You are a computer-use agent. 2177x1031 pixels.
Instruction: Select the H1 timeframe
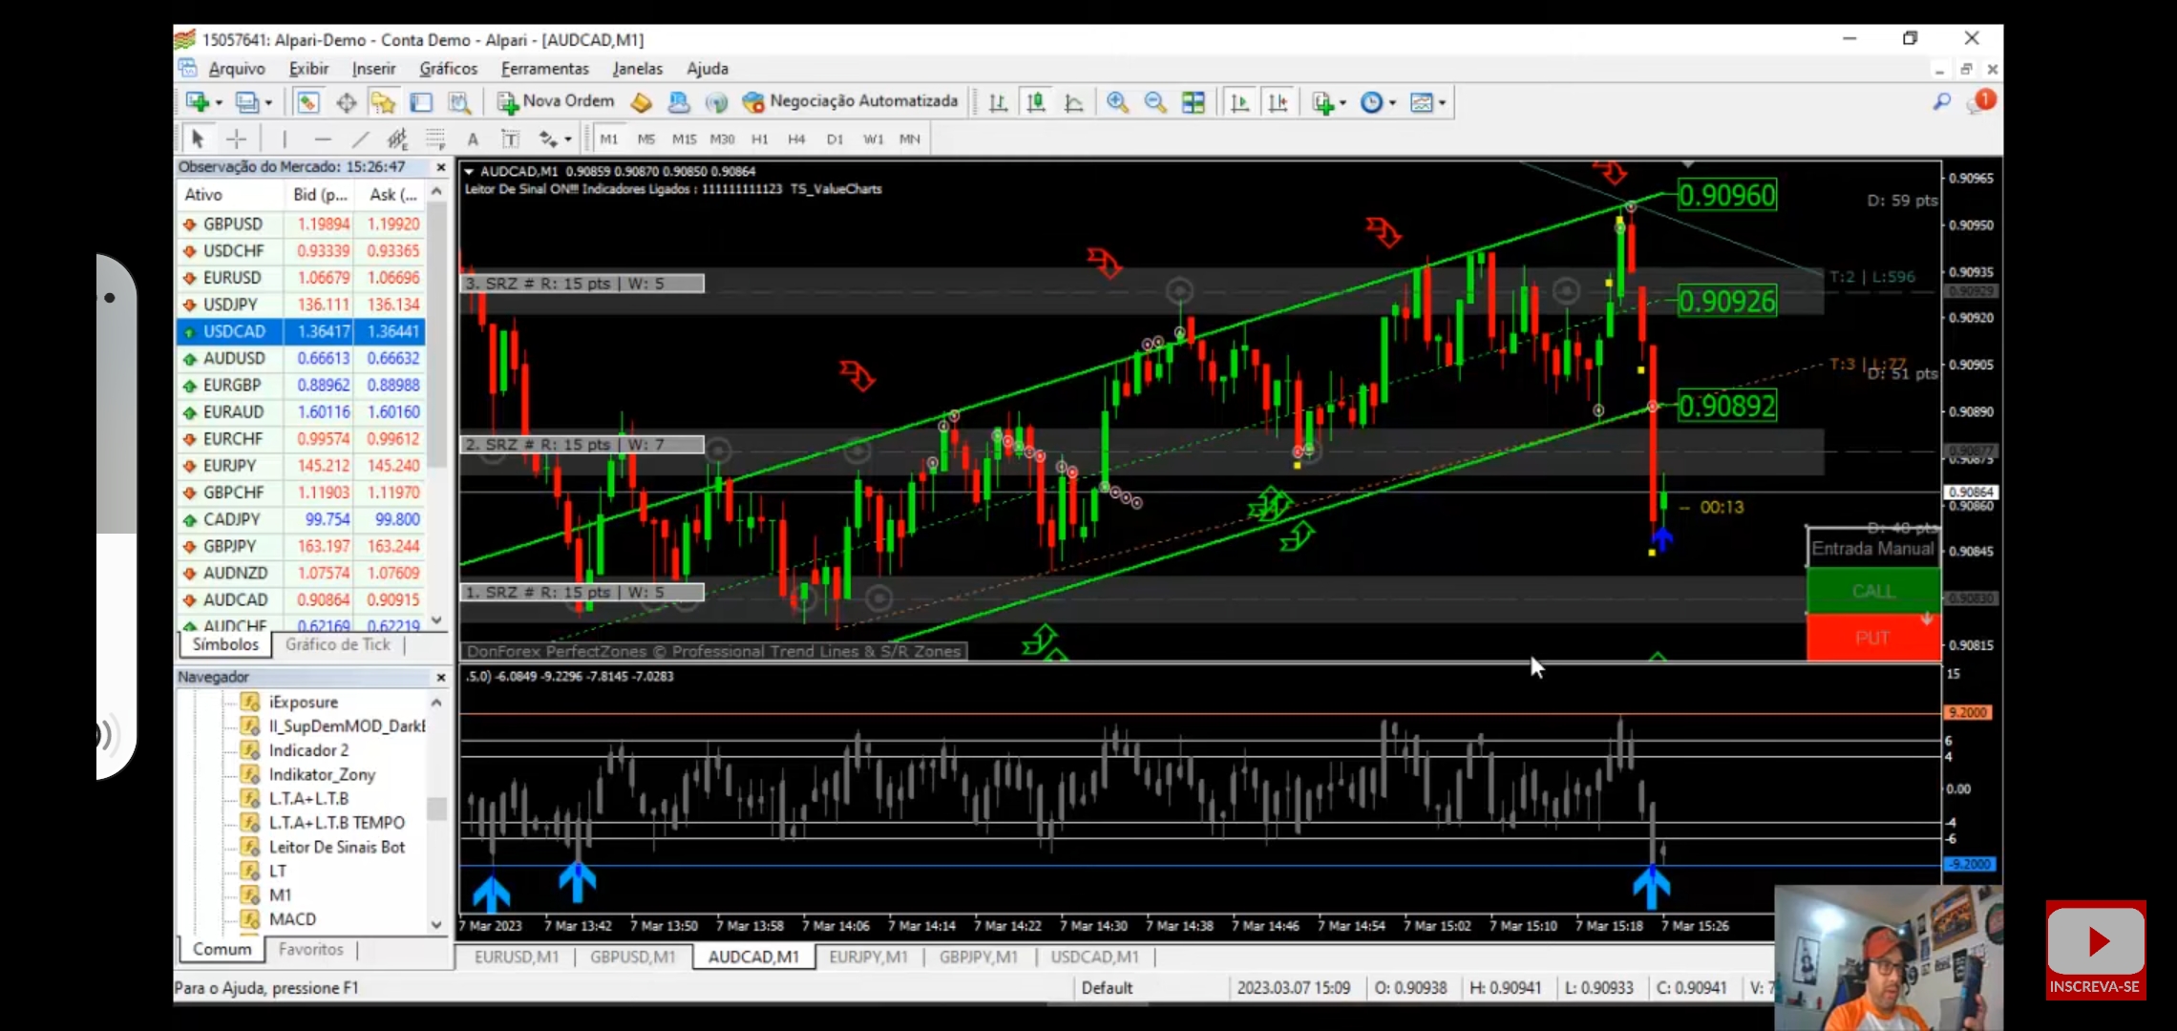coord(759,139)
